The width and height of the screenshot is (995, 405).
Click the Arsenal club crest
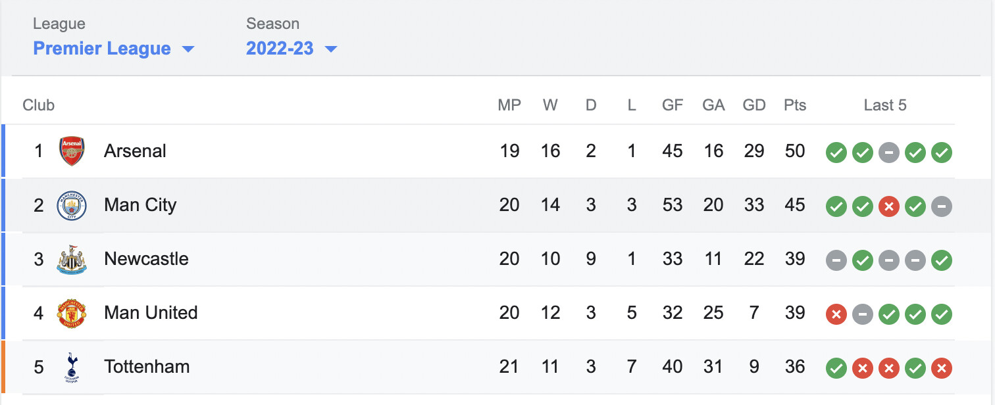pos(72,151)
